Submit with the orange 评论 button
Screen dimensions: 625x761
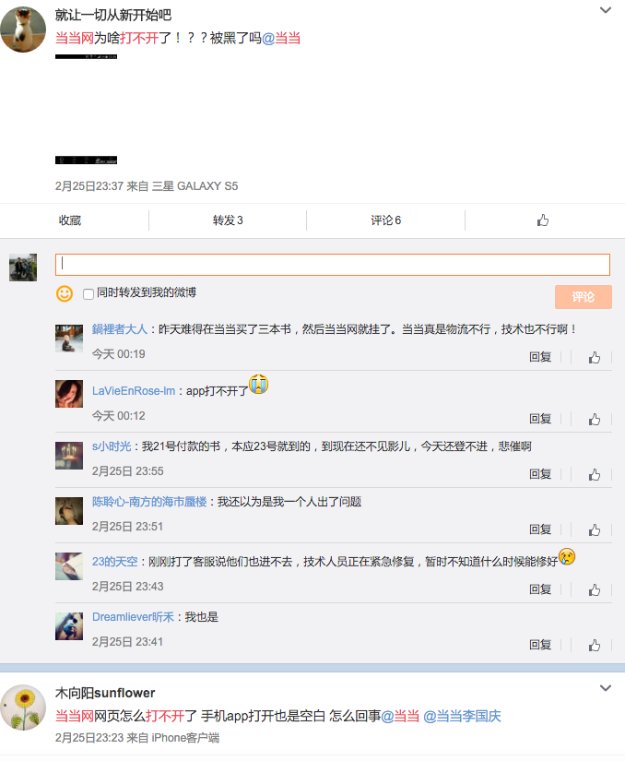click(583, 297)
